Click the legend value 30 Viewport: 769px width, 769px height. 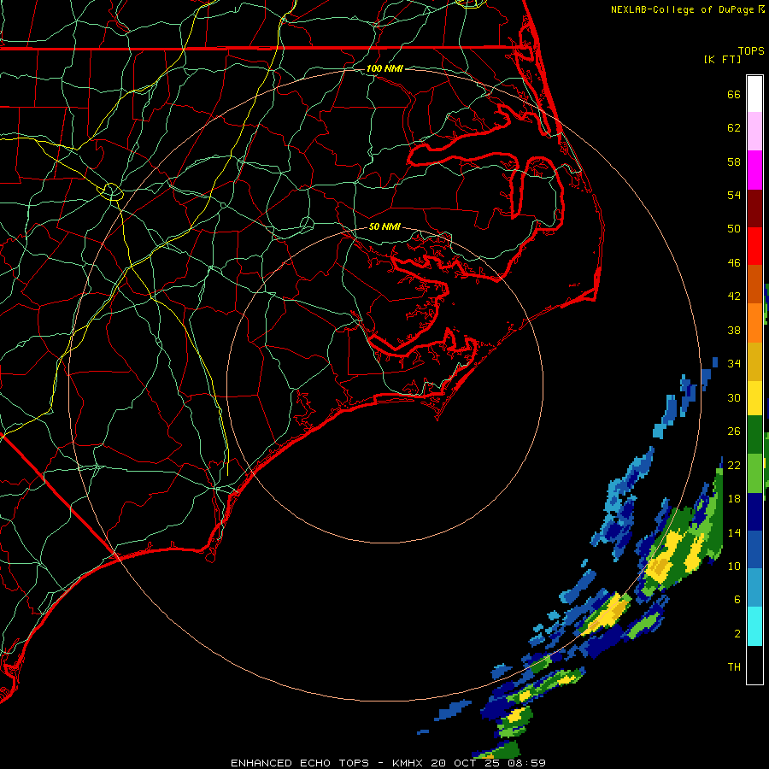[x=734, y=397]
